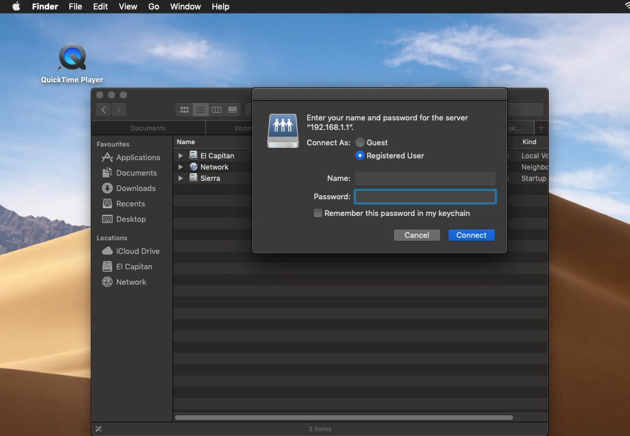The height and width of the screenshot is (436, 630).
Task: Expand the Sierra volume row
Action: (x=181, y=179)
